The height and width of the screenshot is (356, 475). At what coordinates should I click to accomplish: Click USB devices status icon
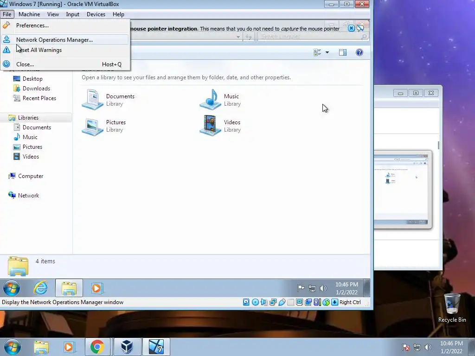(282, 302)
